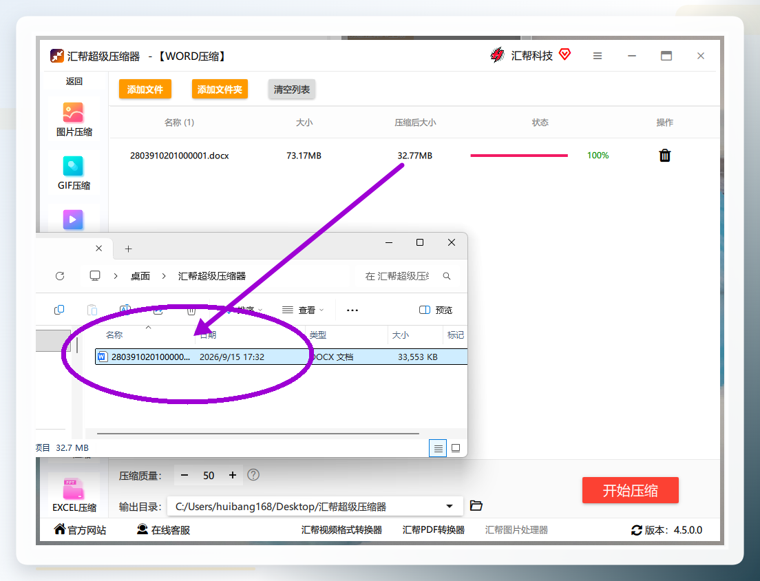Click the pink compression progress bar

click(519, 156)
